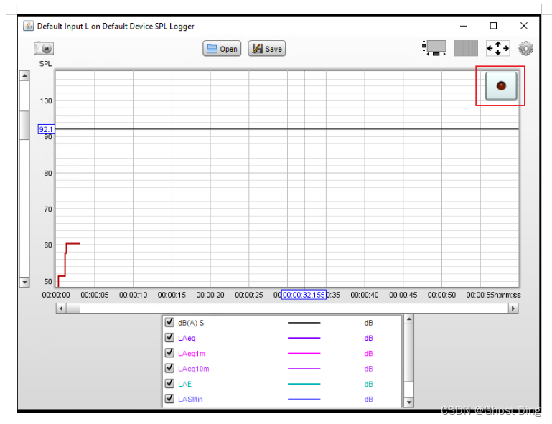Maximize the SPL Logger window
The image size is (552, 424).
pyautogui.click(x=493, y=26)
